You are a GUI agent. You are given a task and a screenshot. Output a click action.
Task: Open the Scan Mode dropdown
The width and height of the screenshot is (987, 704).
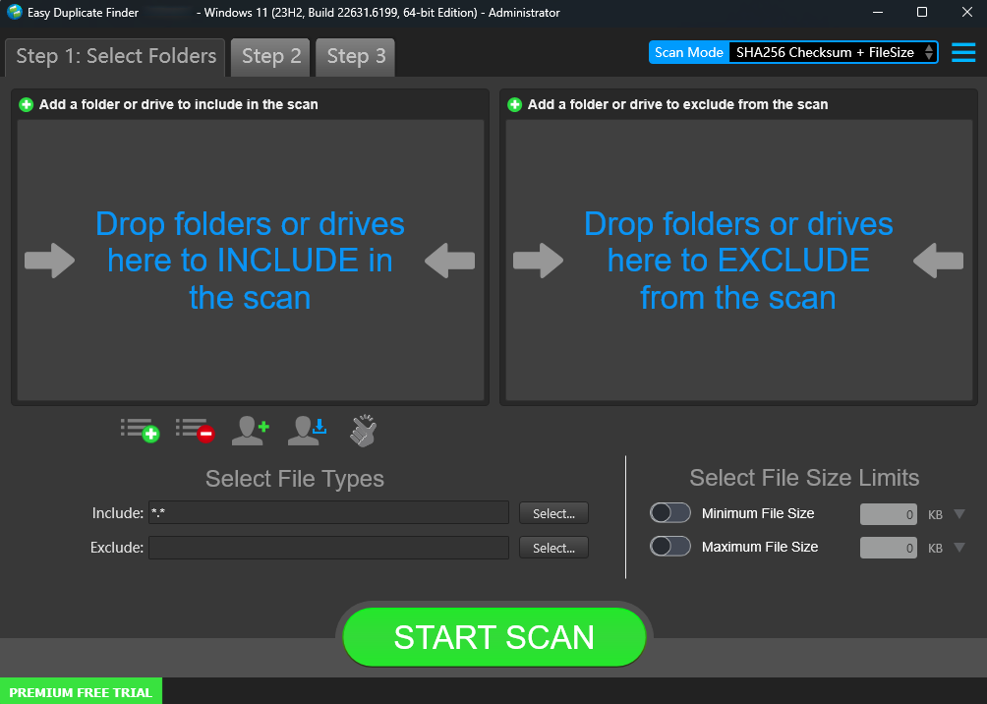832,52
